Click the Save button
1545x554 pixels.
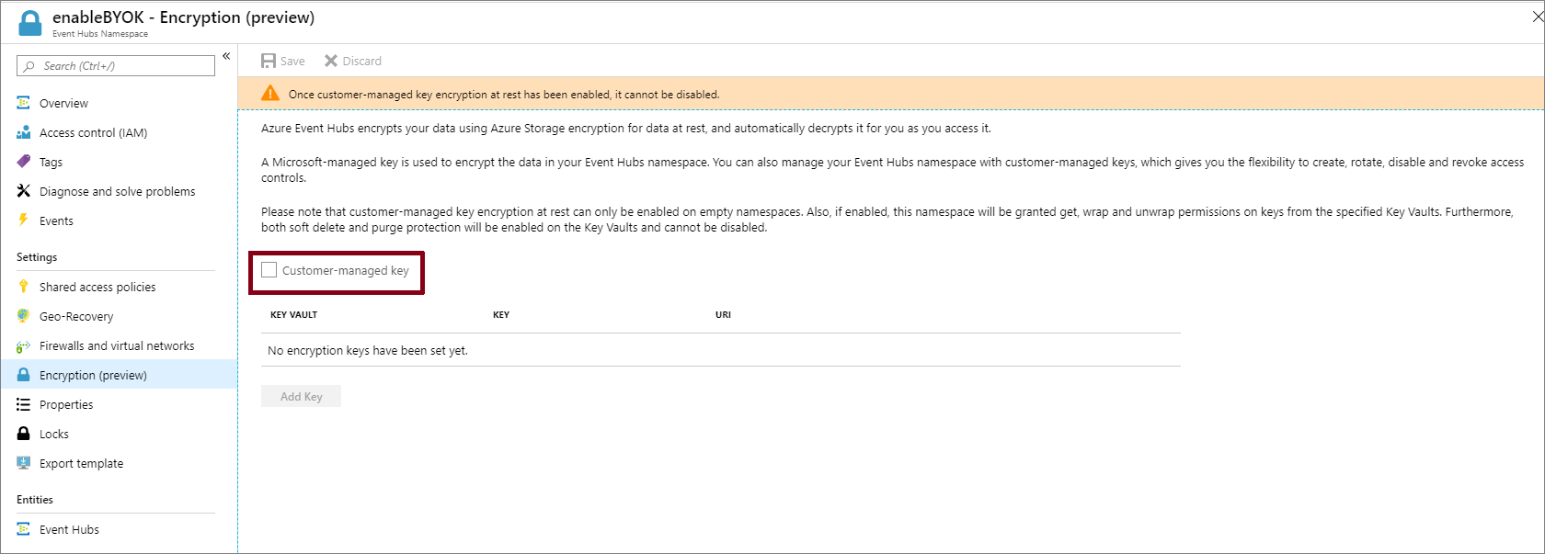pyautogui.click(x=282, y=61)
